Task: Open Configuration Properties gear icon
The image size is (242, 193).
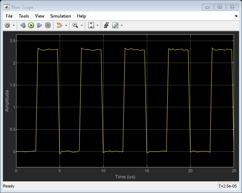Action: point(7,25)
